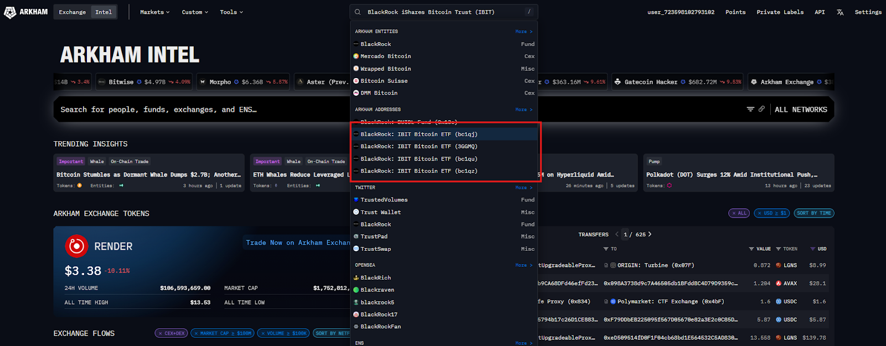Click the Blackraven OpenSea avatar

(x=356, y=290)
